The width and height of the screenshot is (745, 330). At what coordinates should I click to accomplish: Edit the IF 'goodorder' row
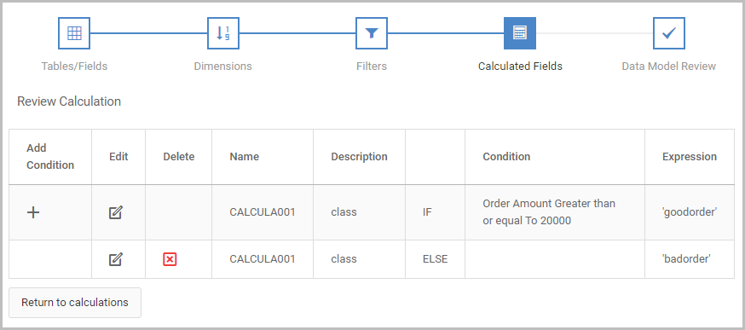(115, 212)
